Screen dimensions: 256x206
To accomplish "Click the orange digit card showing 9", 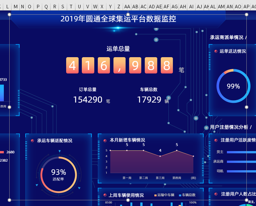I will (135, 65).
